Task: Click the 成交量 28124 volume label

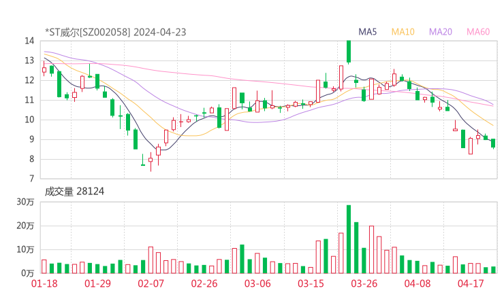Action: (x=74, y=192)
